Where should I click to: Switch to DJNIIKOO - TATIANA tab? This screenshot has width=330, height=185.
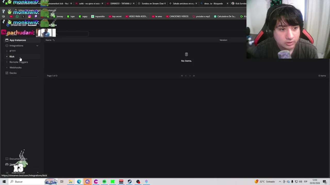click(x=121, y=4)
